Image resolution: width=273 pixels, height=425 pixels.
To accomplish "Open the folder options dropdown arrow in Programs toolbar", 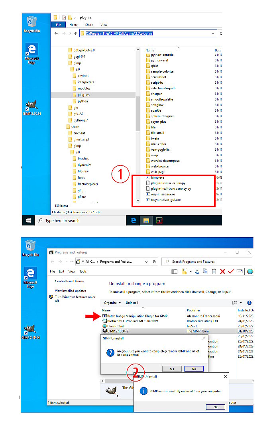I will coord(191,272).
